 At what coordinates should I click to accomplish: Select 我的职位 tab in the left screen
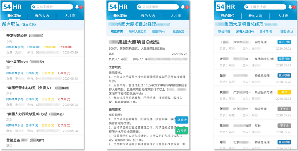tap(14, 16)
